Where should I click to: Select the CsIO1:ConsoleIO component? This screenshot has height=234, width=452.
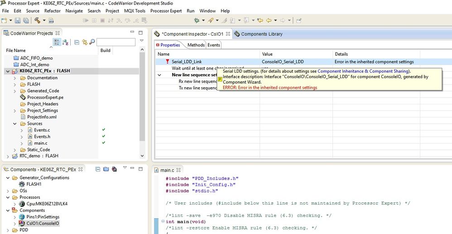click(x=43, y=223)
